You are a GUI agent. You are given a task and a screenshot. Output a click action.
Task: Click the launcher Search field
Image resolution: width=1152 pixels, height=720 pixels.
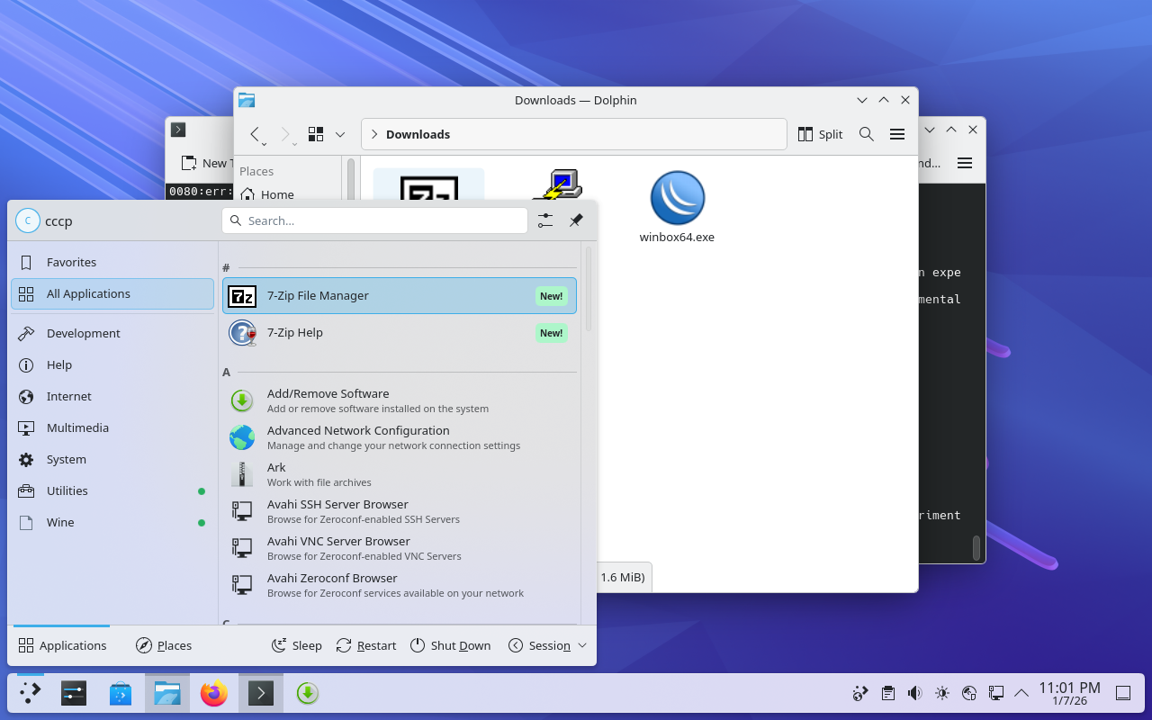point(374,220)
